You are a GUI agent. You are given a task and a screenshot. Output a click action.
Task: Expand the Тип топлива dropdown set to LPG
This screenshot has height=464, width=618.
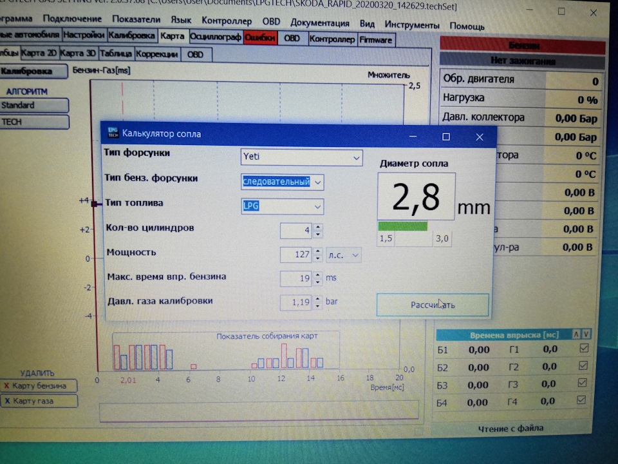pos(282,206)
